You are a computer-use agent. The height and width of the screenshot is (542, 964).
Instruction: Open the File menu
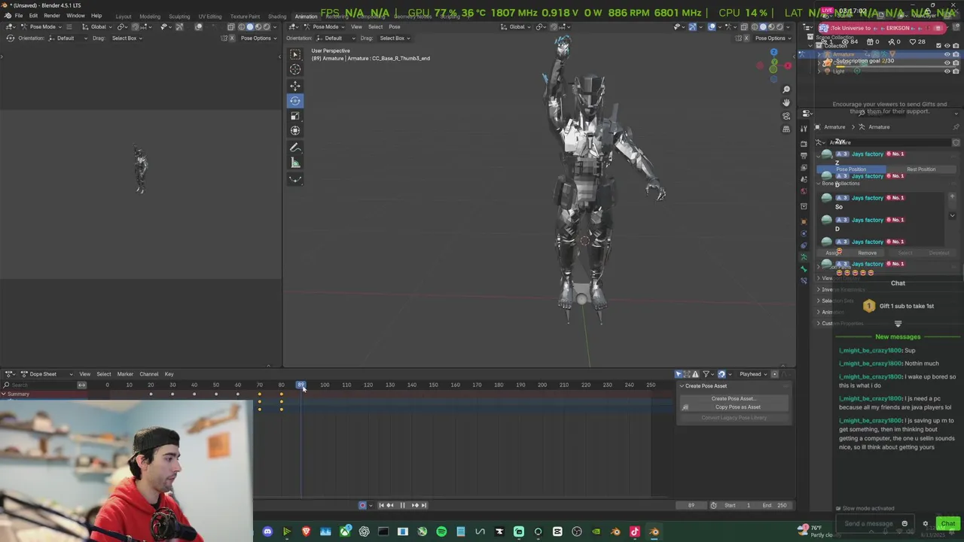pos(19,16)
